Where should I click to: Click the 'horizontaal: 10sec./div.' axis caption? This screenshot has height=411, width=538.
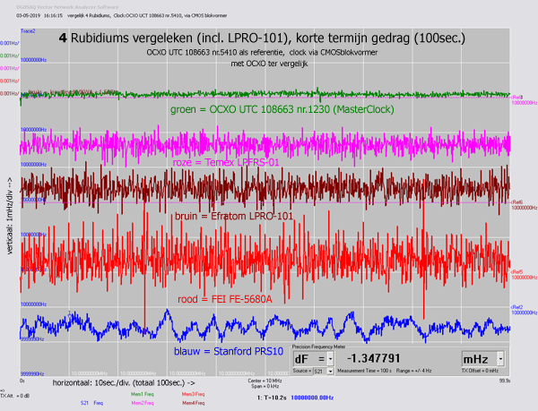coord(124,383)
